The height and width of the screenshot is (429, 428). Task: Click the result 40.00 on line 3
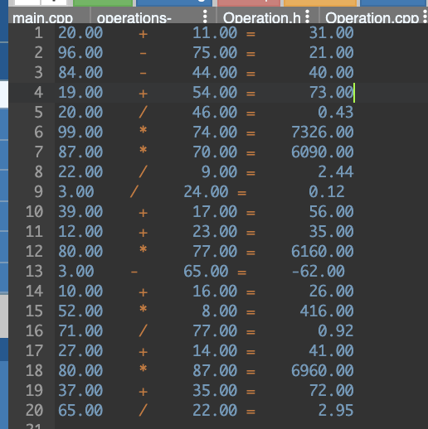click(x=331, y=73)
